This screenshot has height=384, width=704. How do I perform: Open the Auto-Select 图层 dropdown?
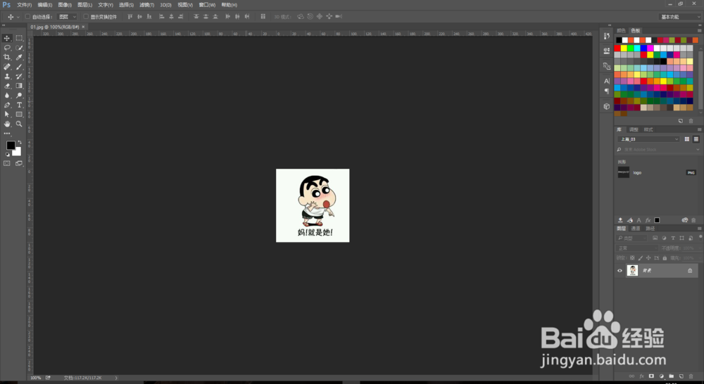pyautogui.click(x=68, y=17)
